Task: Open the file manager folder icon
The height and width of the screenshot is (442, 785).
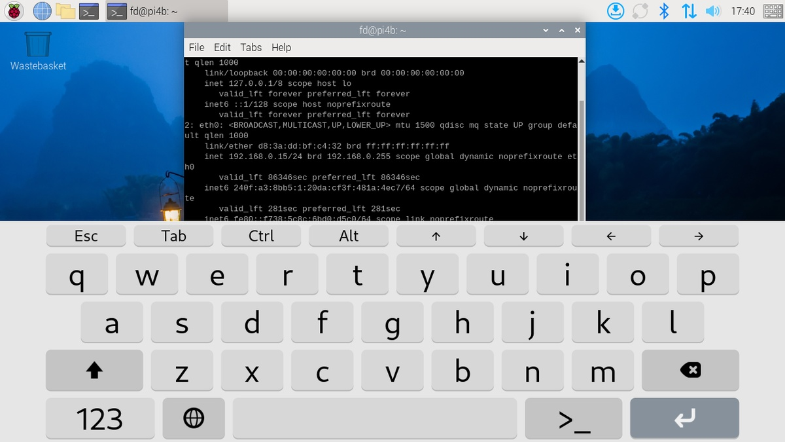Action: tap(65, 10)
